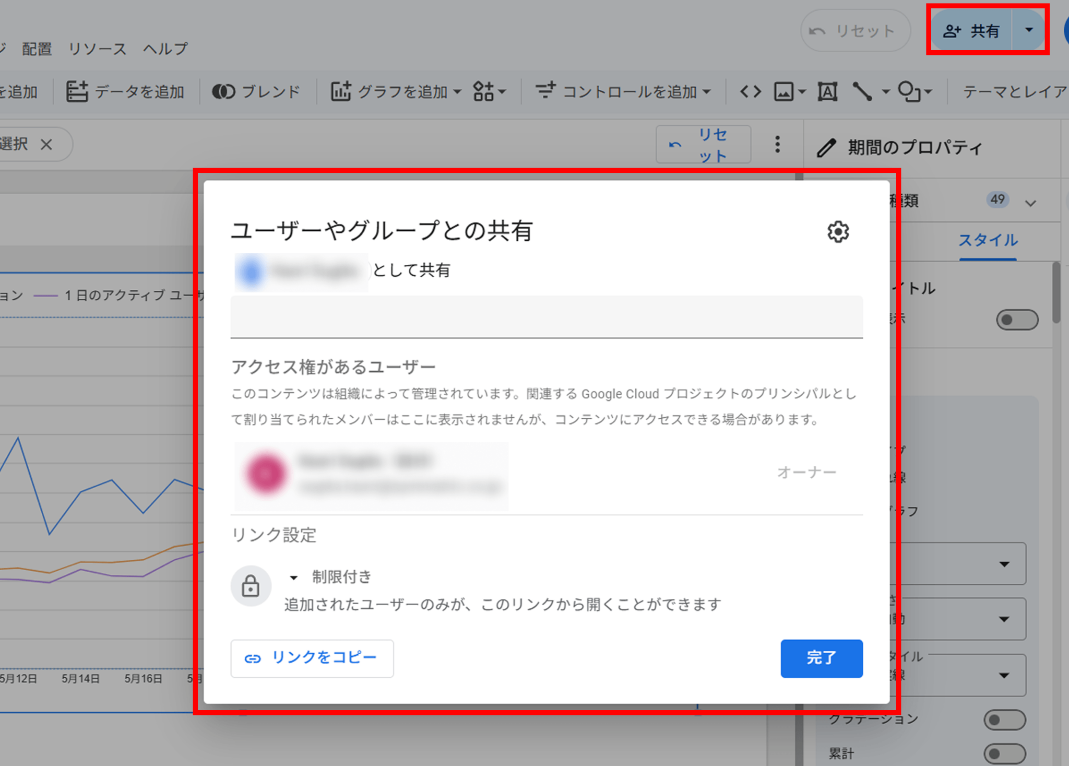
Task: Click 完了 to close share dialog
Action: [822, 658]
